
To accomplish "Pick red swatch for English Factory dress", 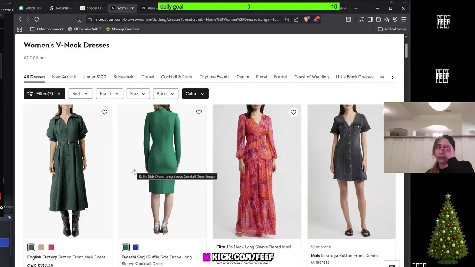I will (51, 247).
